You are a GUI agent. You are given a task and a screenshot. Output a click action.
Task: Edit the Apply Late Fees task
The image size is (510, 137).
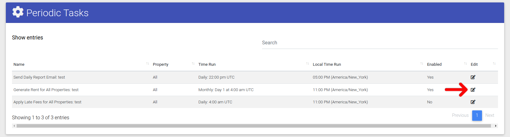click(x=473, y=102)
